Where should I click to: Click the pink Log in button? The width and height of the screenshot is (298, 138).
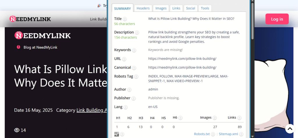tap(277, 19)
